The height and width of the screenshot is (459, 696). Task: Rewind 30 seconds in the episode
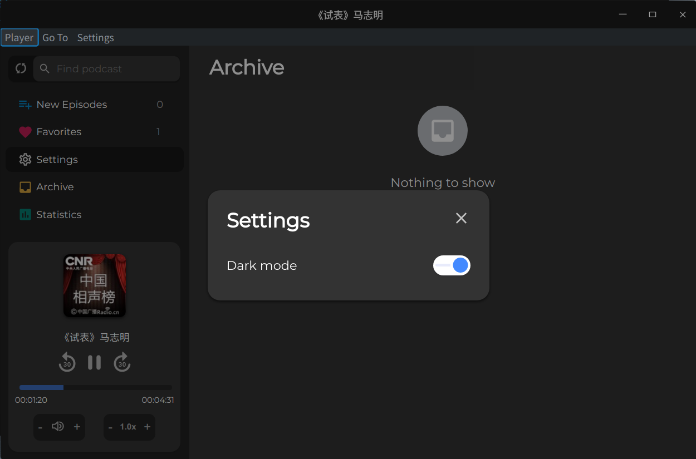[67, 363]
